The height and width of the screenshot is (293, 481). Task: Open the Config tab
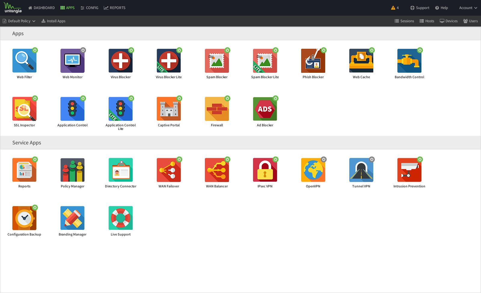click(x=89, y=8)
